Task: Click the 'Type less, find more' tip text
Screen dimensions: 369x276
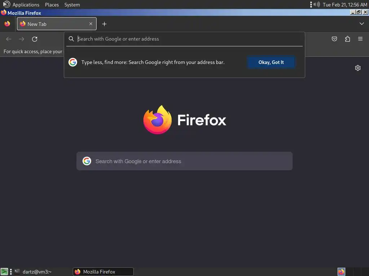Action: coord(153,62)
